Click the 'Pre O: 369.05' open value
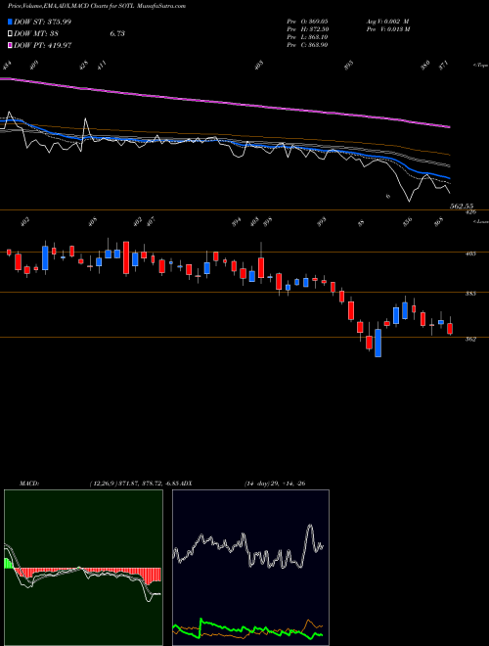489x646 pixels. [307, 21]
